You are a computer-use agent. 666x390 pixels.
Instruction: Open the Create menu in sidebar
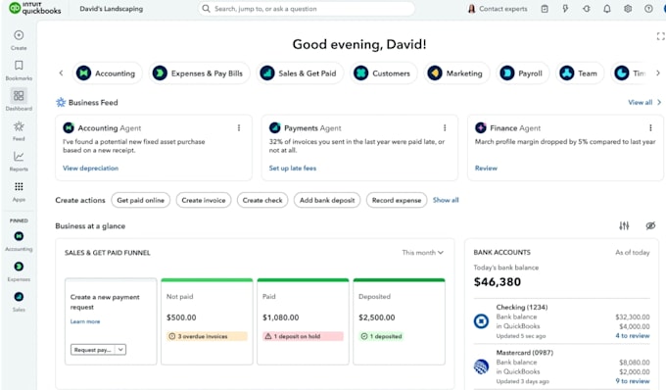tap(19, 40)
